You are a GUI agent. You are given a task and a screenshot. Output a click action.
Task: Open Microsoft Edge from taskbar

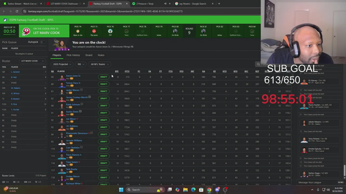point(193,190)
